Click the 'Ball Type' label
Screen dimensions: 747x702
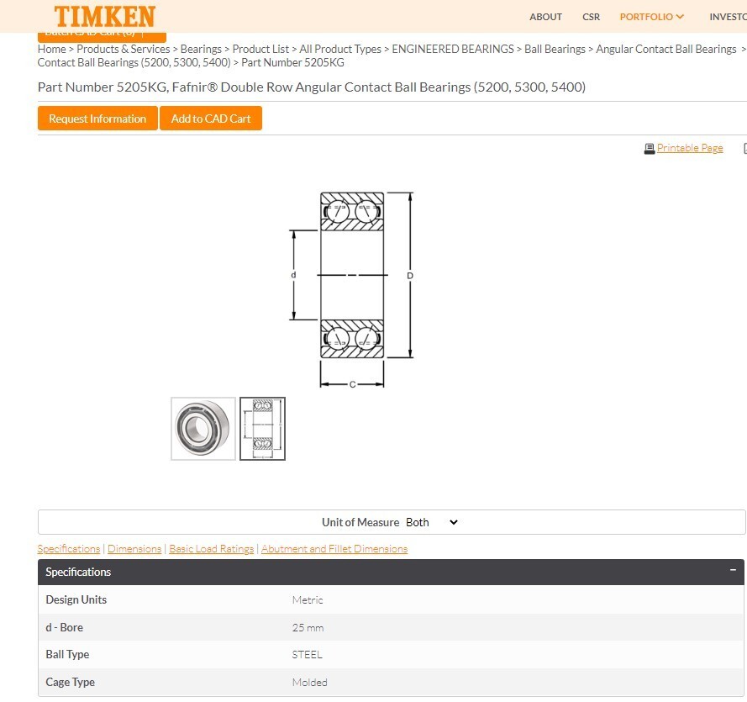[x=67, y=654]
